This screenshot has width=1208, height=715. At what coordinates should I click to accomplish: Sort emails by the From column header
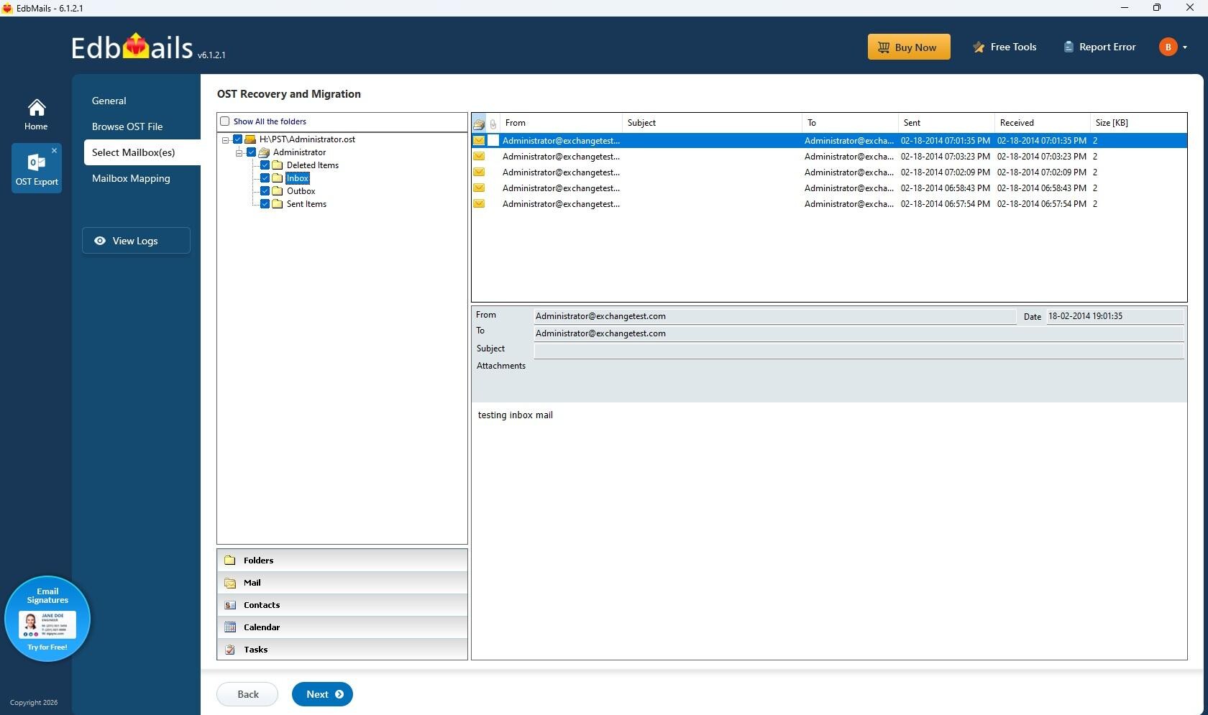pos(562,123)
